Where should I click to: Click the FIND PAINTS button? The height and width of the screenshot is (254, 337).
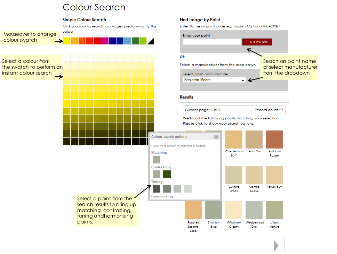click(257, 42)
